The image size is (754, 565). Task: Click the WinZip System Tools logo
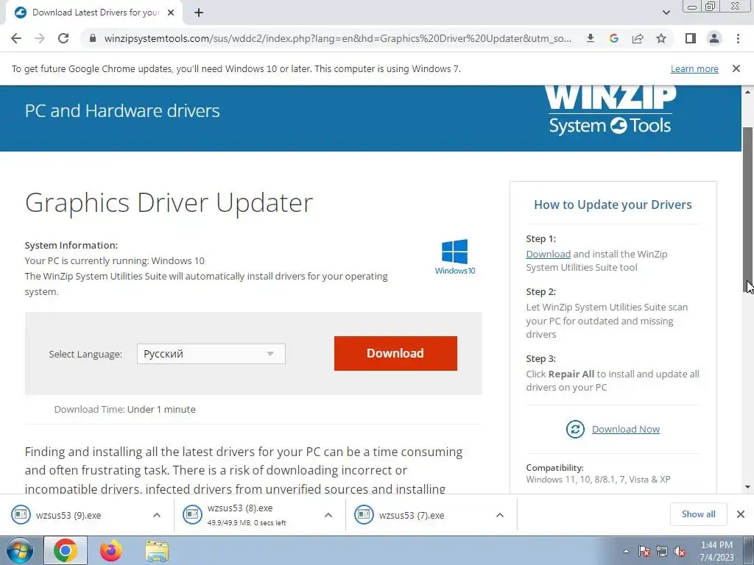click(x=610, y=110)
